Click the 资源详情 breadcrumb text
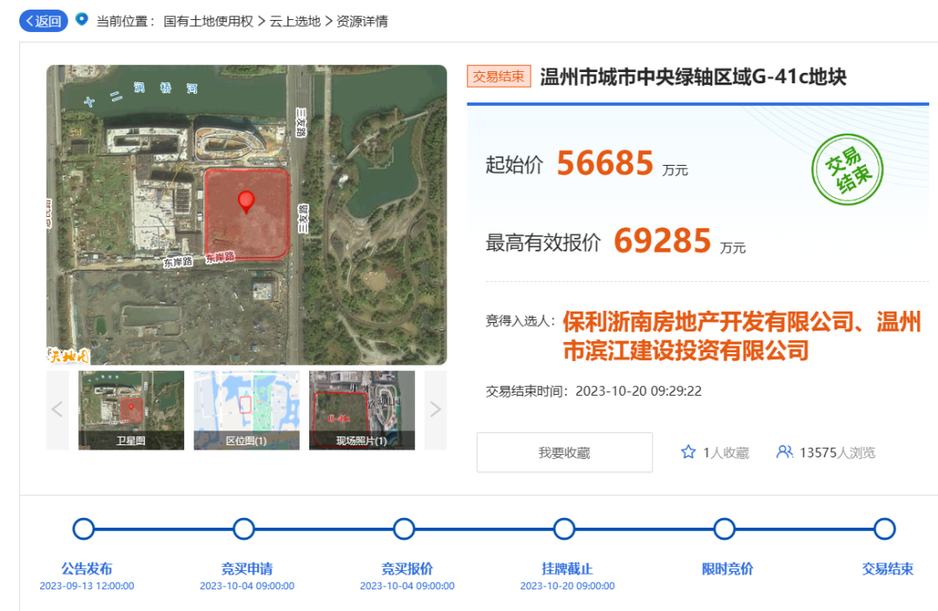Screen dimensions: 938x611 click(x=362, y=22)
